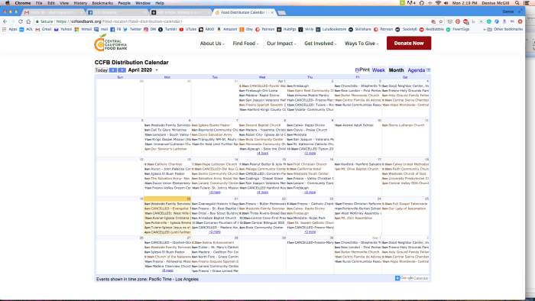This screenshot has width=535, height=301.
Task: Click the Pinterest extension icon
Action: (x=458, y=21)
